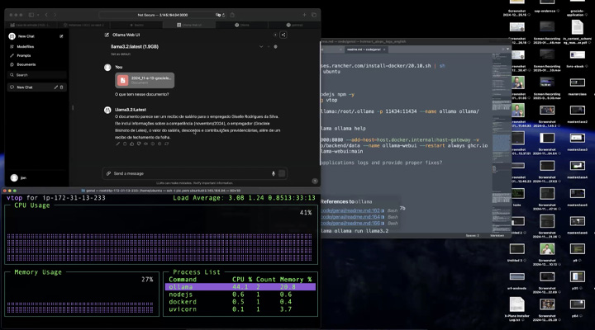The width and height of the screenshot is (595, 330).
Task: Click the send message button
Action: (x=282, y=173)
